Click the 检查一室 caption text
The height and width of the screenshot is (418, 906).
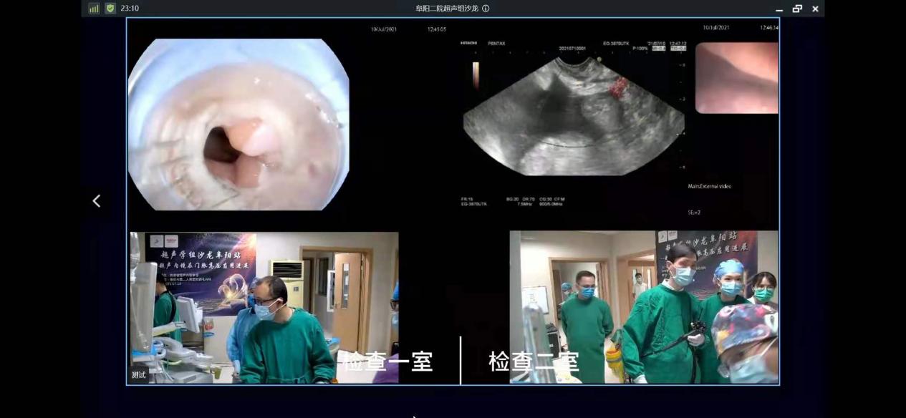(x=387, y=361)
